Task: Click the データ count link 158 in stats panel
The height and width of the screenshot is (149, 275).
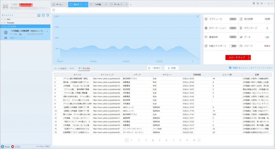Action: point(267,37)
